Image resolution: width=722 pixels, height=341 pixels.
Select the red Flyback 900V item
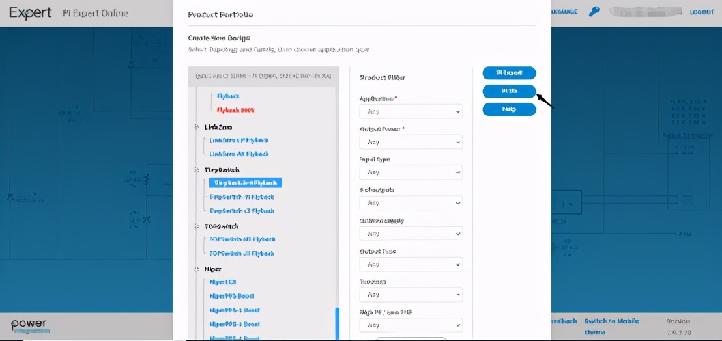click(235, 111)
